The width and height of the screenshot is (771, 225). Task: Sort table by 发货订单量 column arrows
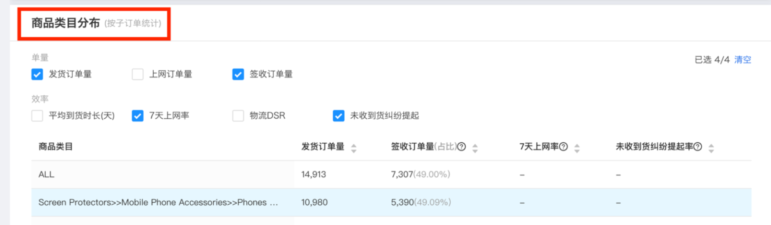(x=354, y=148)
